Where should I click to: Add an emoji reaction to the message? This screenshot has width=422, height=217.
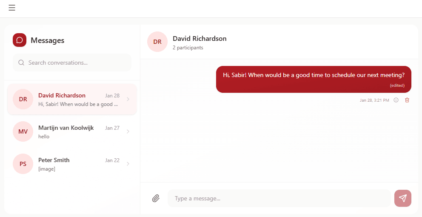click(396, 100)
